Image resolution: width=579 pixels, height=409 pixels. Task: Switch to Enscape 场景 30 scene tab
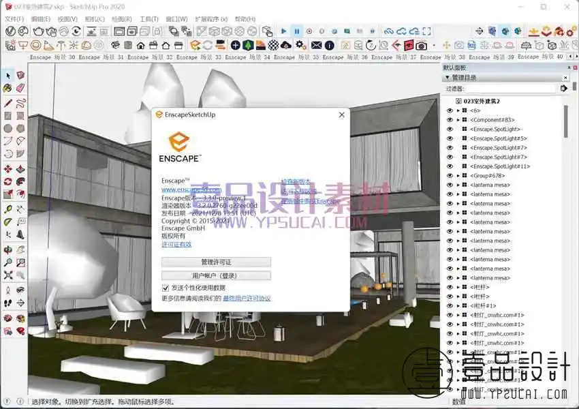click(x=52, y=57)
